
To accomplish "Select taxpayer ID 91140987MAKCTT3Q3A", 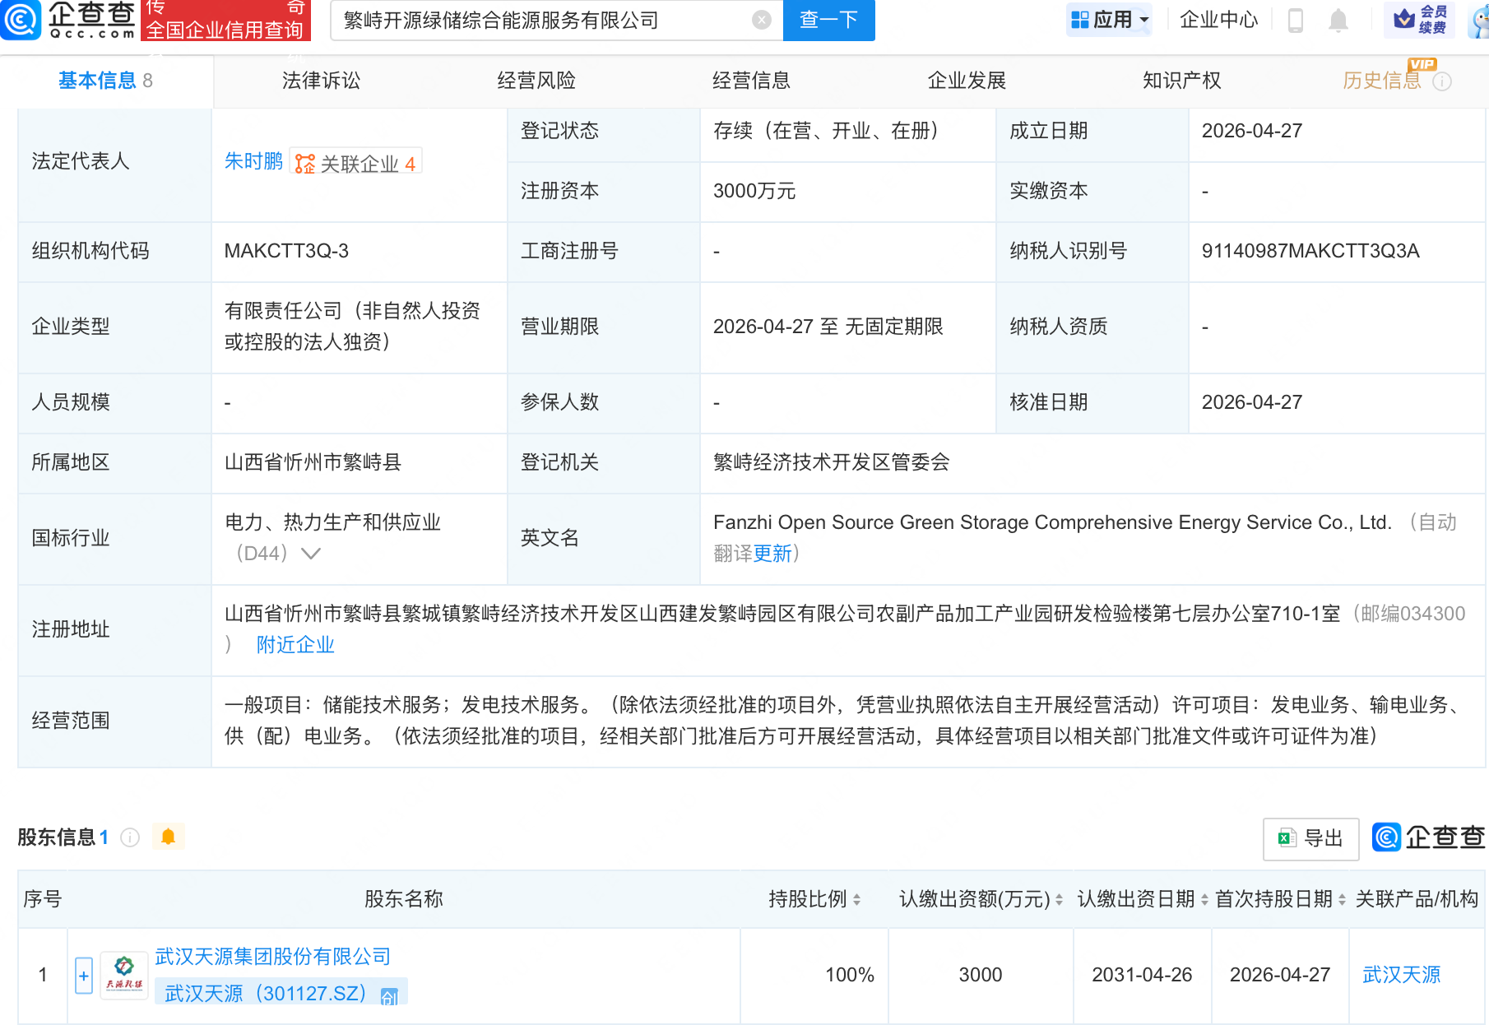I will click(x=1310, y=251).
